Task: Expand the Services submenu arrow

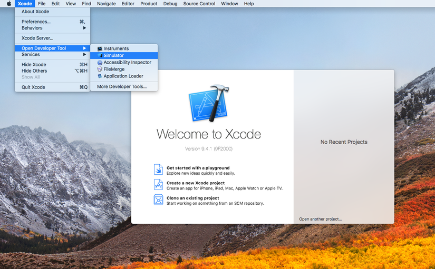Action: (x=84, y=55)
